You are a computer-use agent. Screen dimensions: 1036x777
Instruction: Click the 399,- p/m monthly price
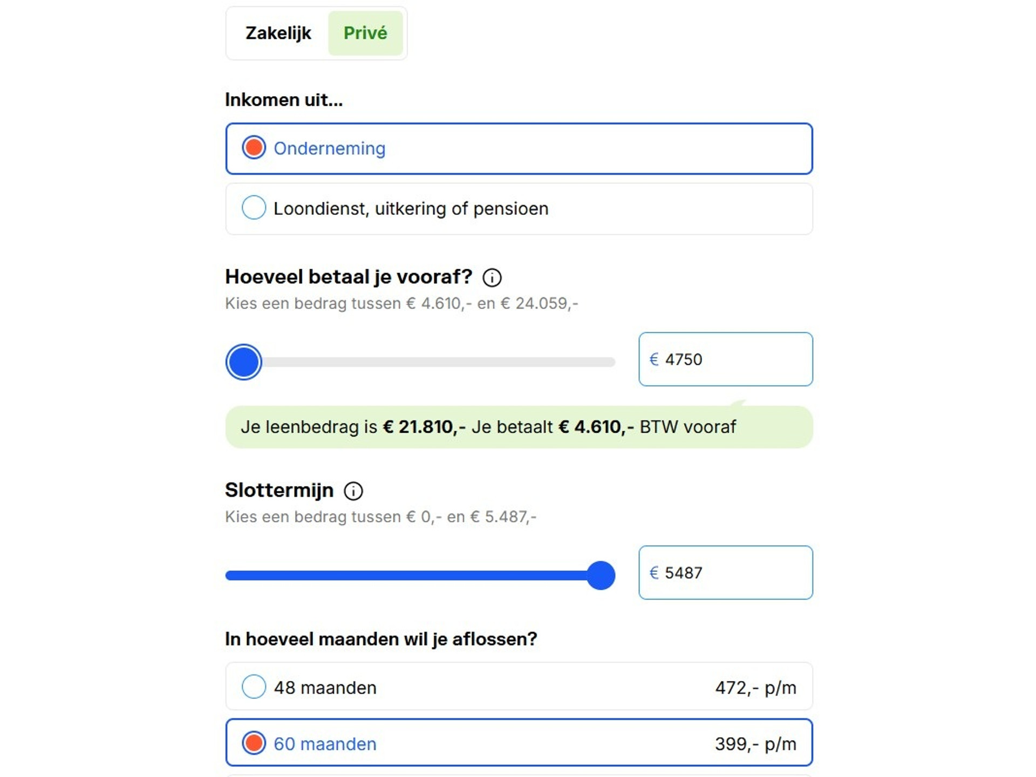click(x=755, y=744)
